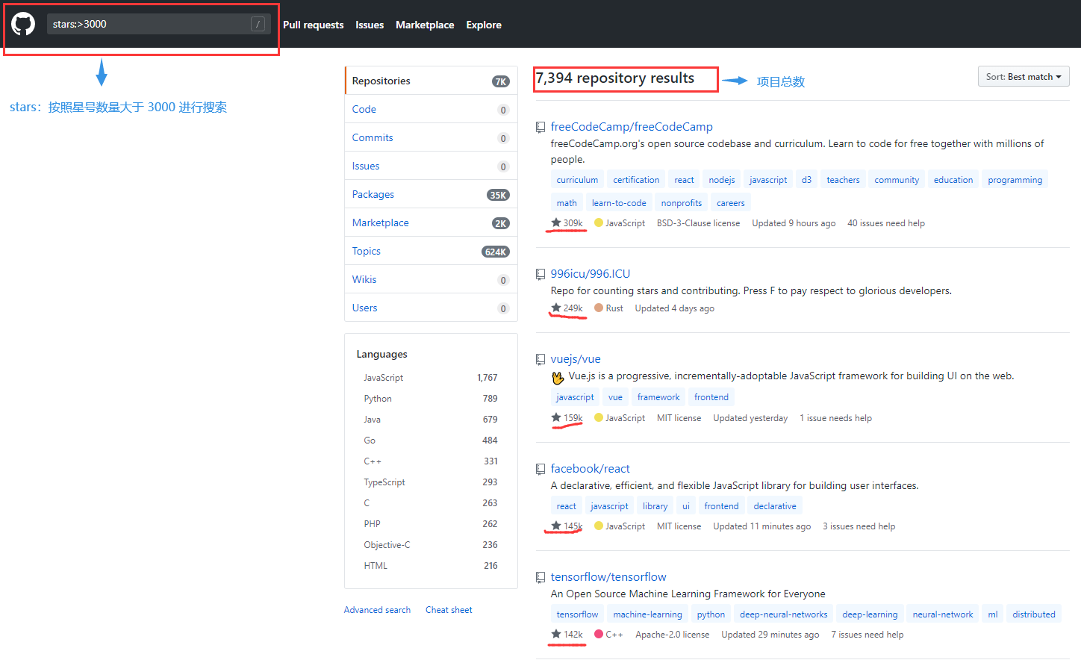Click the repository icon beside freeCodeCamp/freeCodeCamp

tap(540, 128)
